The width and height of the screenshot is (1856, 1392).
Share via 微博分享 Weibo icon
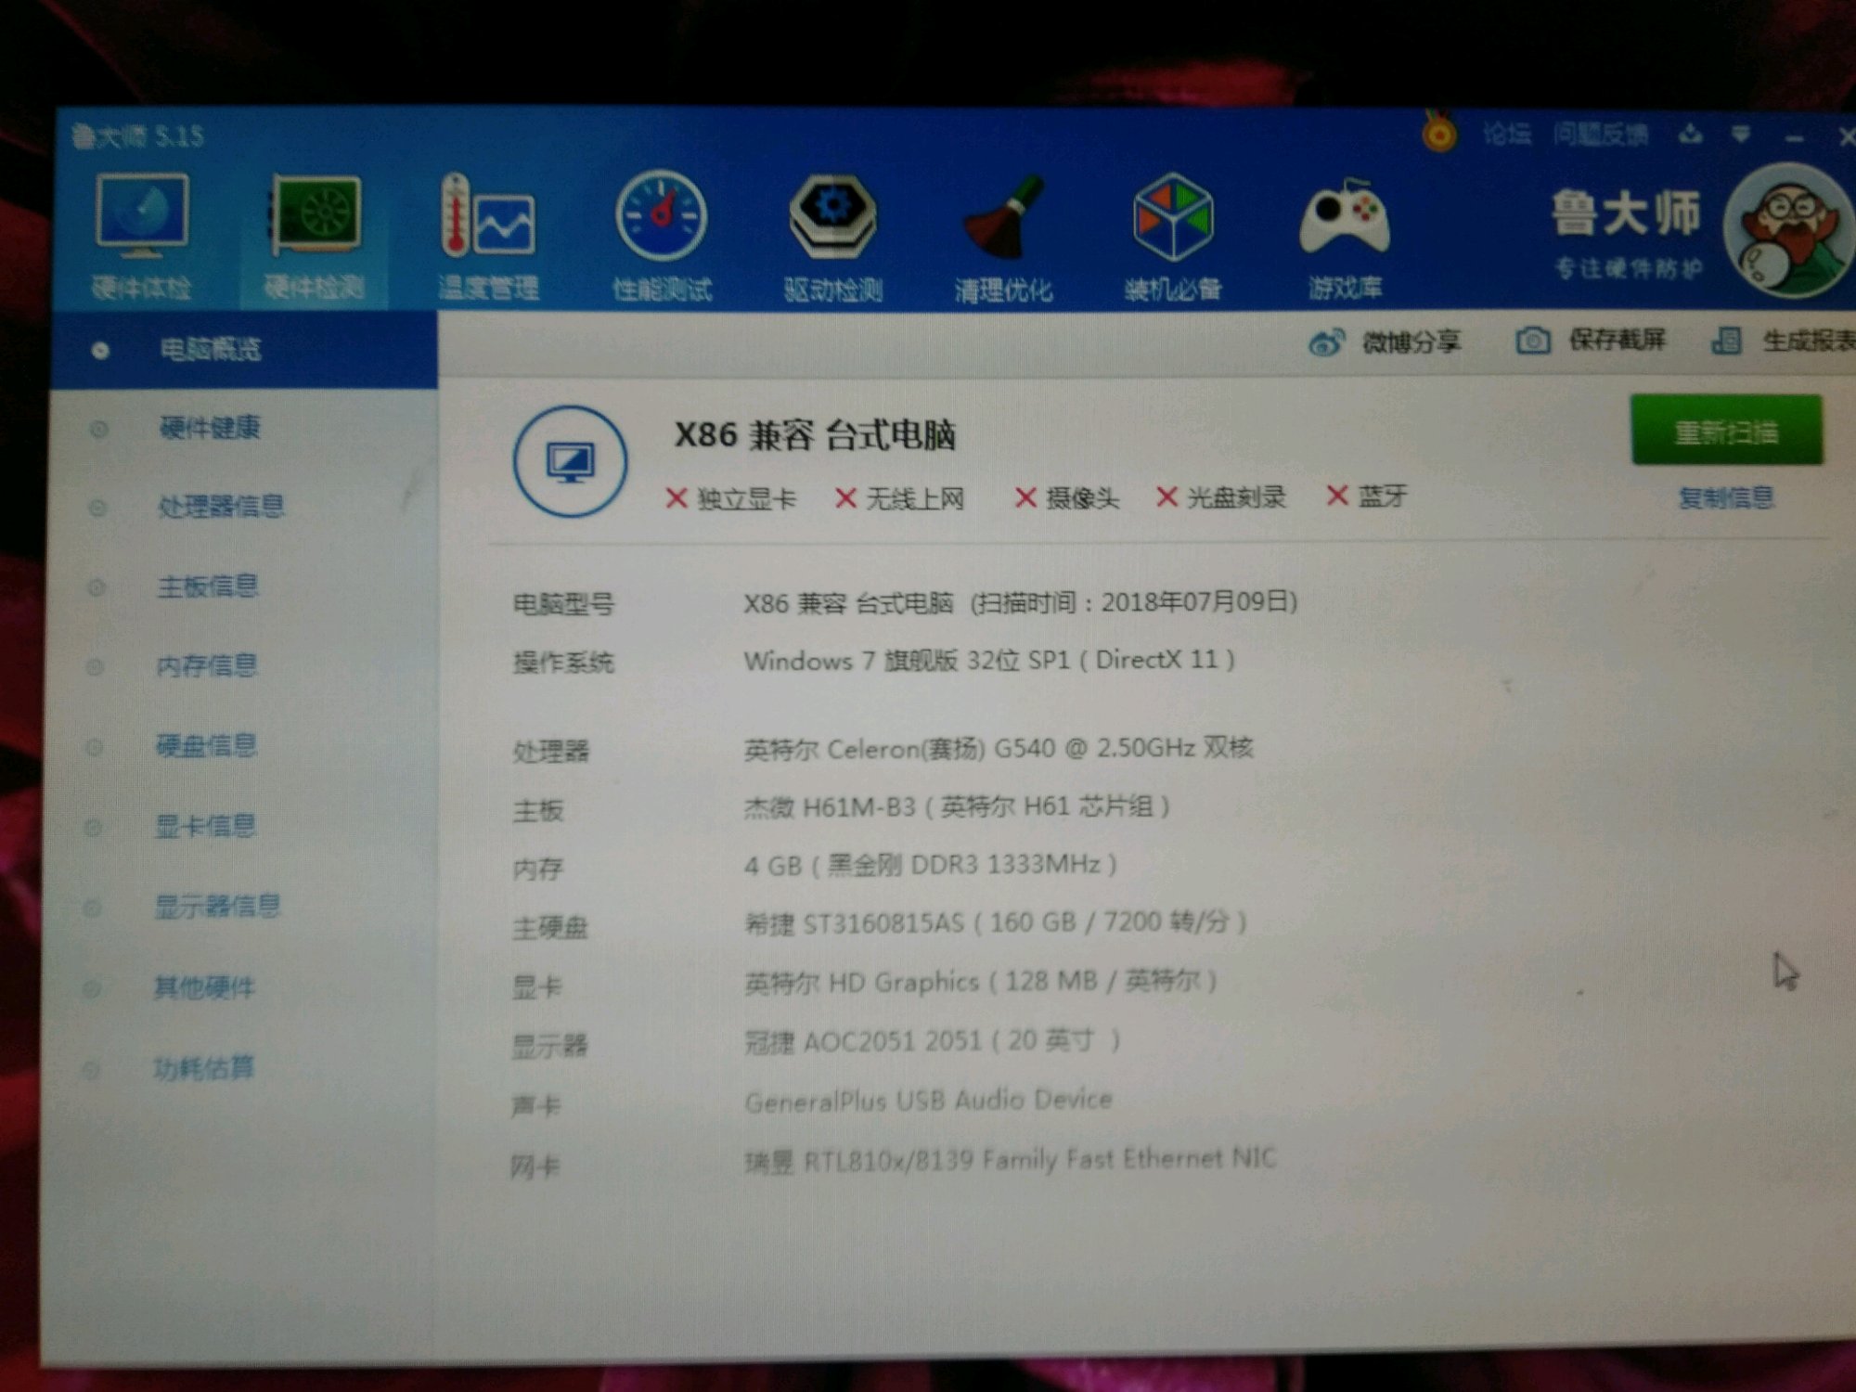(1385, 342)
